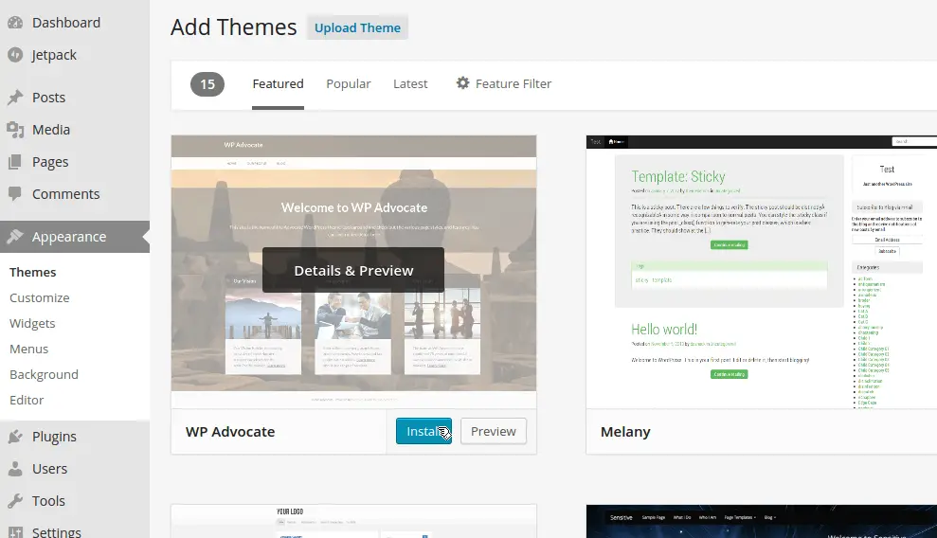Viewport: 937px width, 538px height.
Task: Open the Menus submenu link
Action: pyautogui.click(x=28, y=350)
